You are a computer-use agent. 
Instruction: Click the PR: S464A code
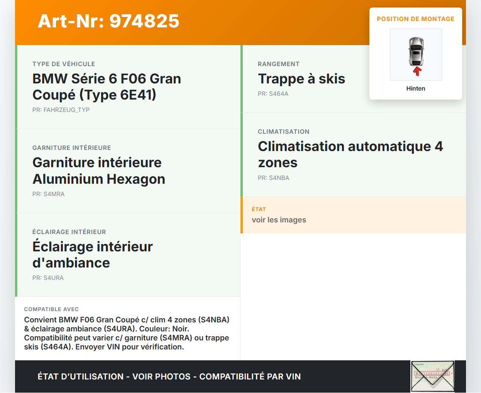click(x=273, y=94)
